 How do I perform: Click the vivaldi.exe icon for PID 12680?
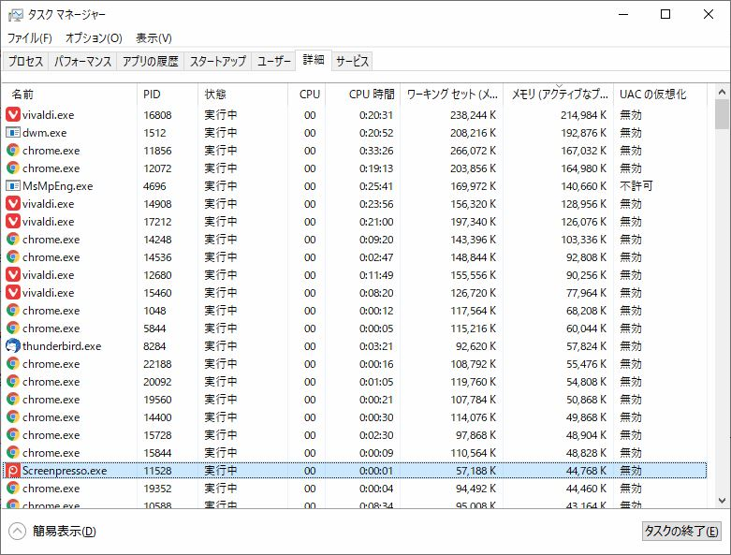(13, 274)
